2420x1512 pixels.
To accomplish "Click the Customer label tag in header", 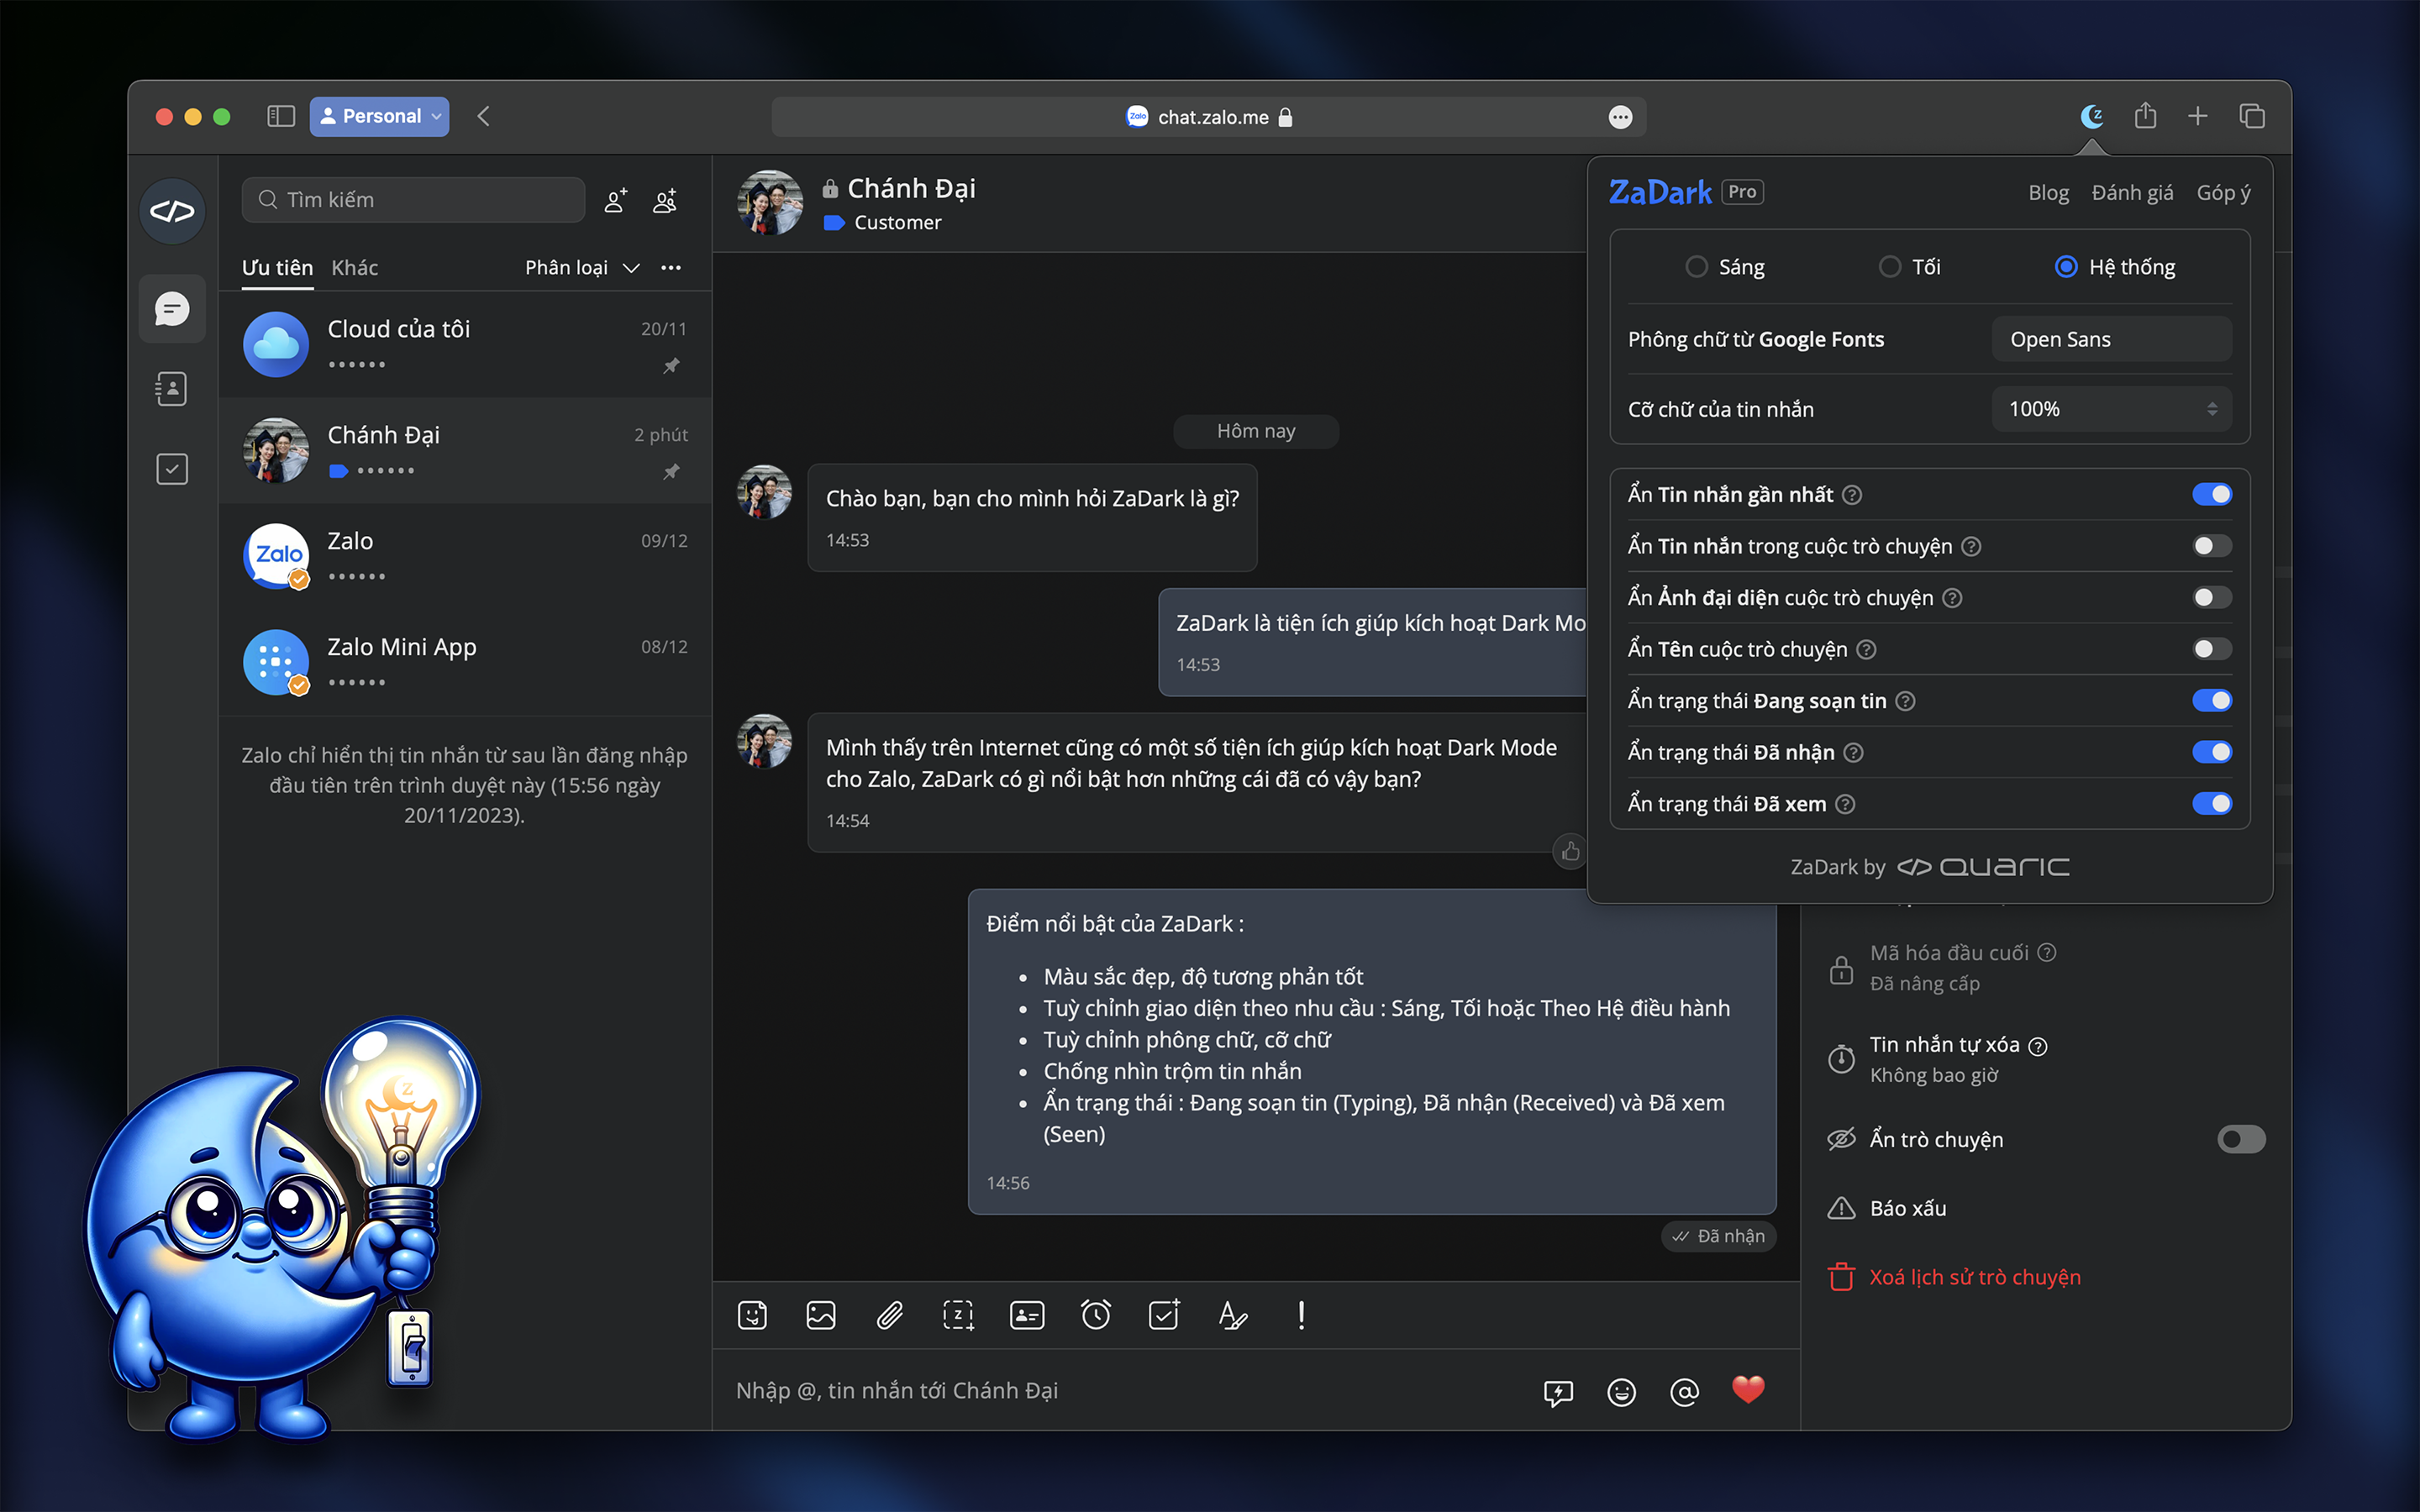I will coord(883,222).
